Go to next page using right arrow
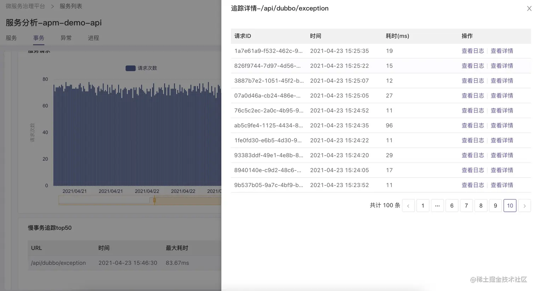This screenshot has width=535, height=291. point(524,206)
